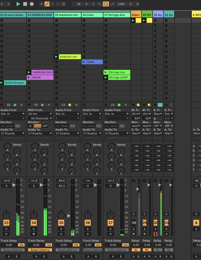The image size is (201, 260).
Task: Select the 27 Strings Arp track header
Action: [x=117, y=15]
